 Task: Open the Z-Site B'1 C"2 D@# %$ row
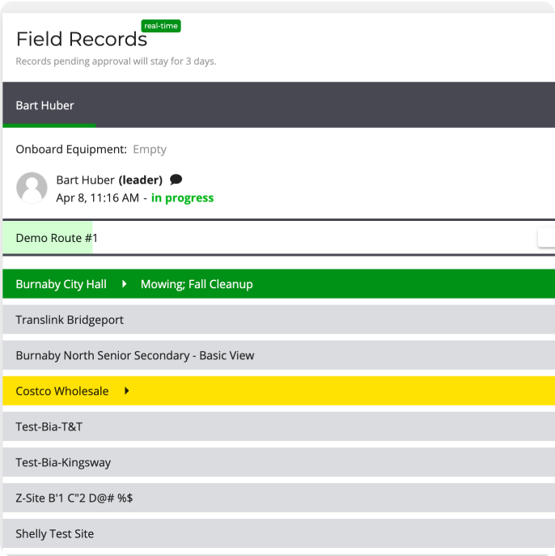pyautogui.click(x=278, y=498)
